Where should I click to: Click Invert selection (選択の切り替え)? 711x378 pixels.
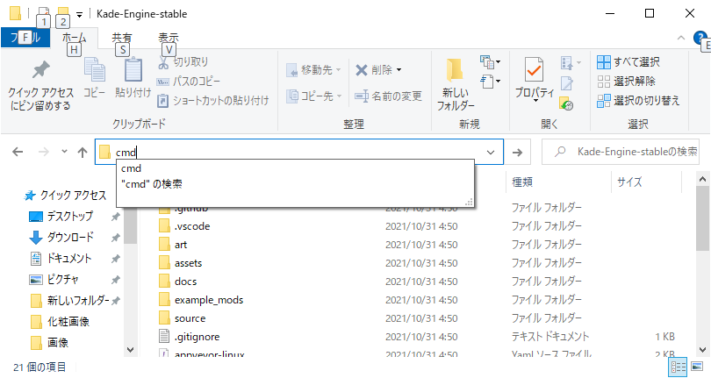coord(638,101)
